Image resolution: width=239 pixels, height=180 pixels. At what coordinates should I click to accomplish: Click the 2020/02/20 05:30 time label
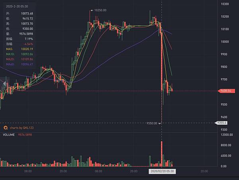coord(162,171)
